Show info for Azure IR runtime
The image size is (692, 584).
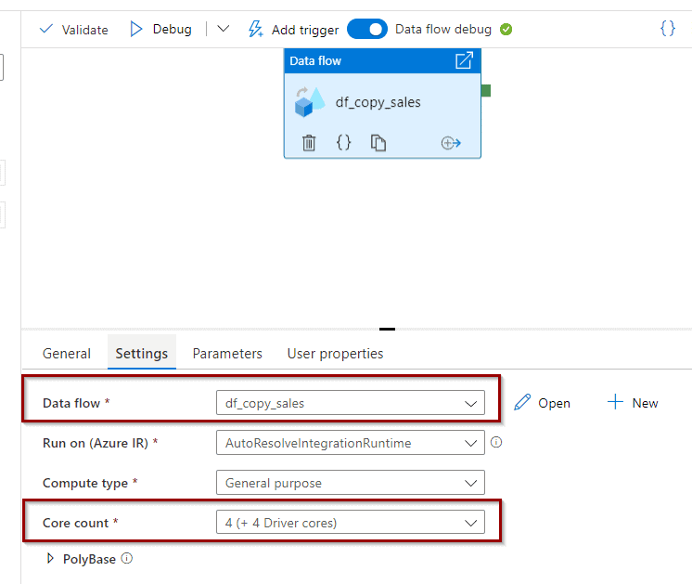tap(496, 442)
